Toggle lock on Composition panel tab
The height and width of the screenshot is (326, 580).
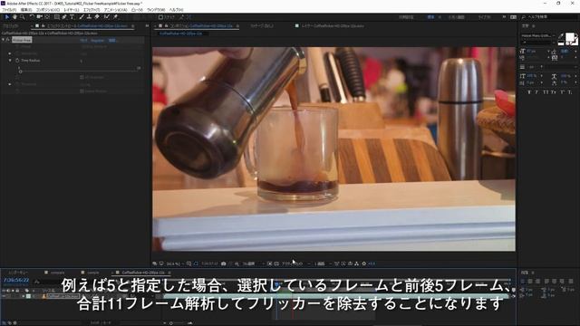166,26
